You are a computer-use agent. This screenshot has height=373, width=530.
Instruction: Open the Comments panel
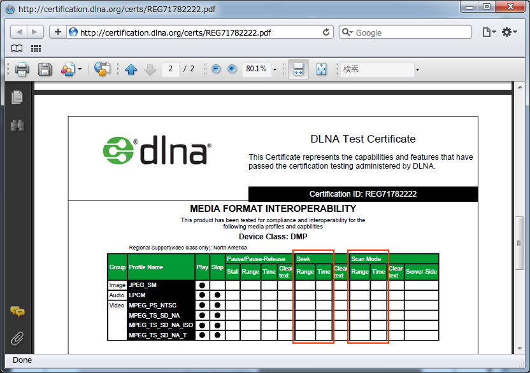click(18, 311)
